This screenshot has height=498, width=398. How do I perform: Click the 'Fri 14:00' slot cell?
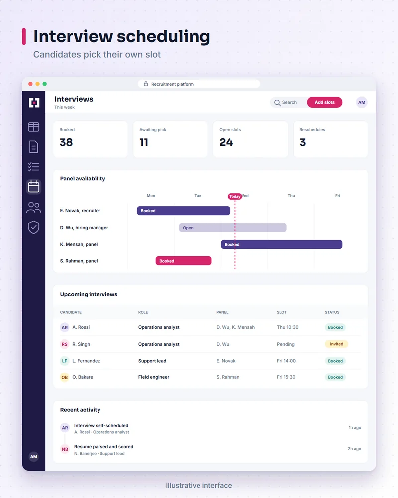pyautogui.click(x=286, y=361)
